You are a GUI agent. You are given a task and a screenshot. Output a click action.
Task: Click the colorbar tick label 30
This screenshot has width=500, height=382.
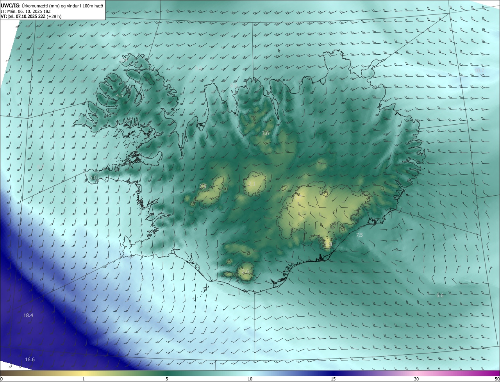point(416,379)
